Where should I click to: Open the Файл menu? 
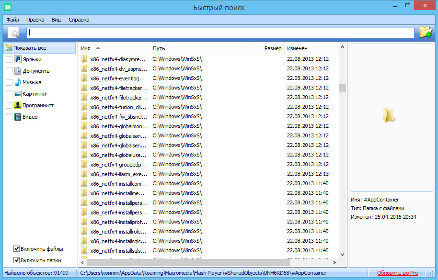pyautogui.click(x=12, y=20)
